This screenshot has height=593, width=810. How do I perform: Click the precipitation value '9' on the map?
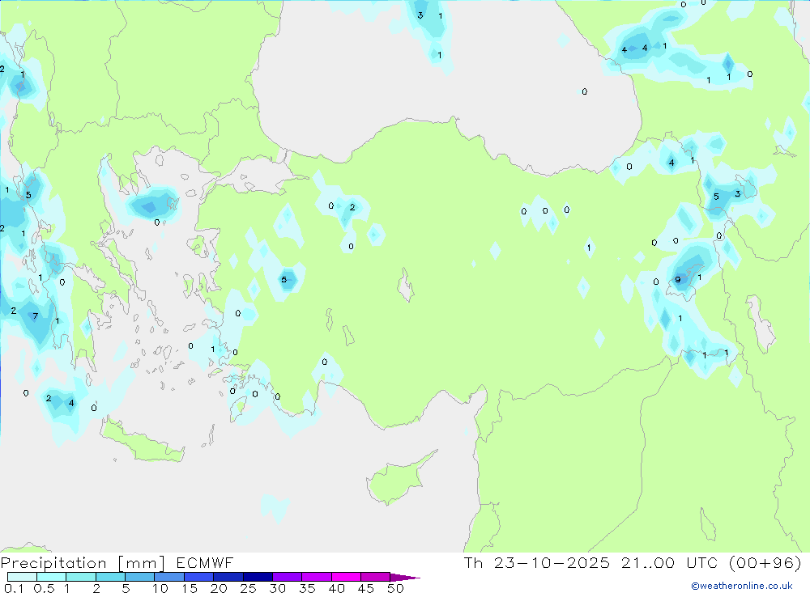pos(678,280)
